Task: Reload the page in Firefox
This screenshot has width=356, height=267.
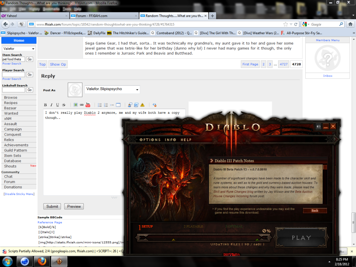Action: click(x=296, y=24)
